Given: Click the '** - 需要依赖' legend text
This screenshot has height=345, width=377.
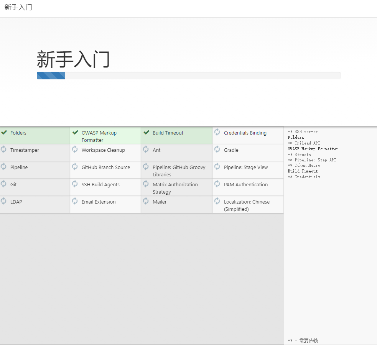Looking at the screenshot, I should [303, 340].
